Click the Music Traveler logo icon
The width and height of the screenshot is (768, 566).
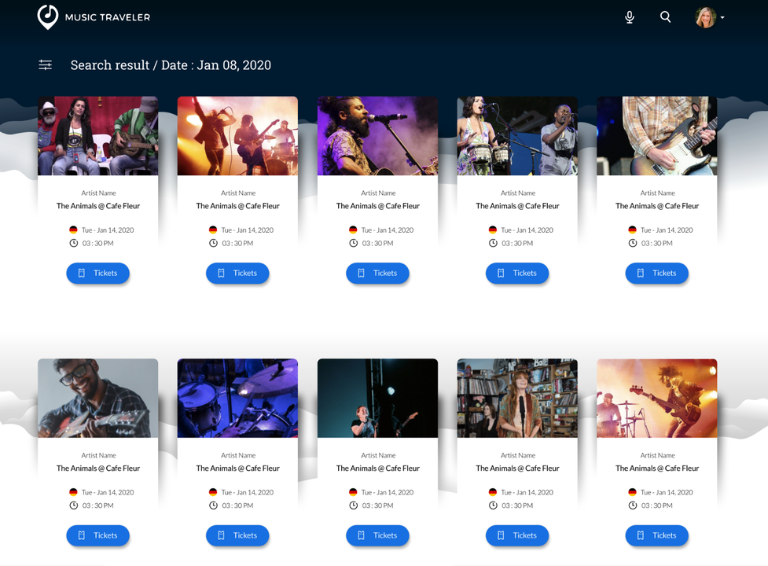click(48, 17)
